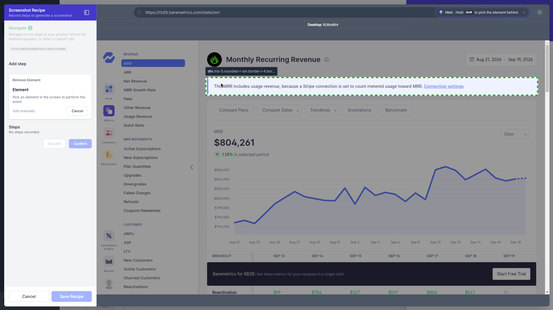Open the Trendlines dropdown

pos(322,110)
